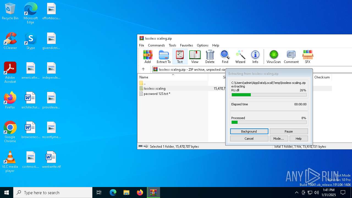352x198 pixels.
Task: Select the architectur... Word document on desktop
Action: click(31, 100)
